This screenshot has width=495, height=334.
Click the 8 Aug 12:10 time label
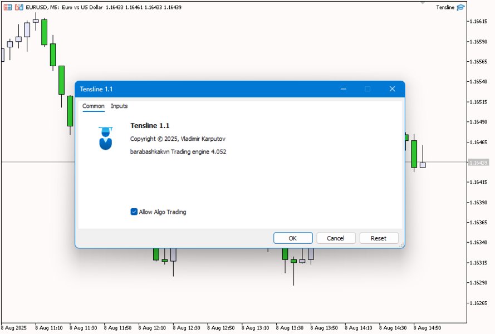coord(152,328)
